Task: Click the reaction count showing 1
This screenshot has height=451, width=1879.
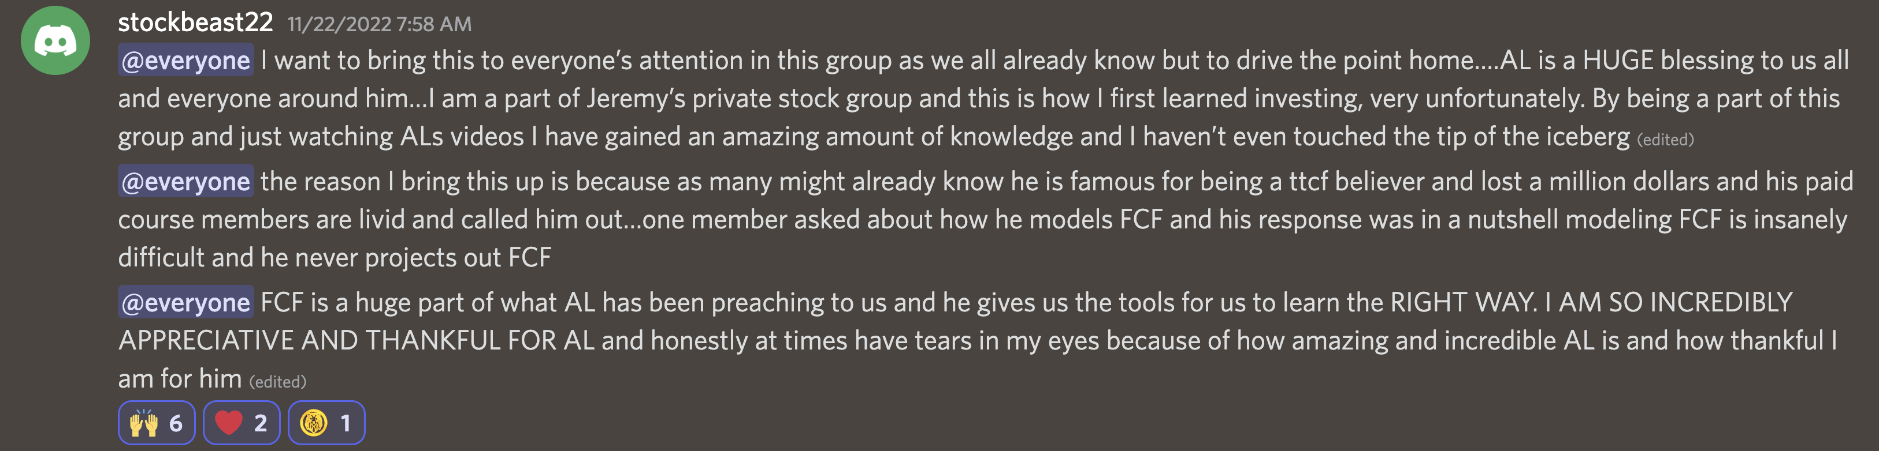Action: click(346, 423)
